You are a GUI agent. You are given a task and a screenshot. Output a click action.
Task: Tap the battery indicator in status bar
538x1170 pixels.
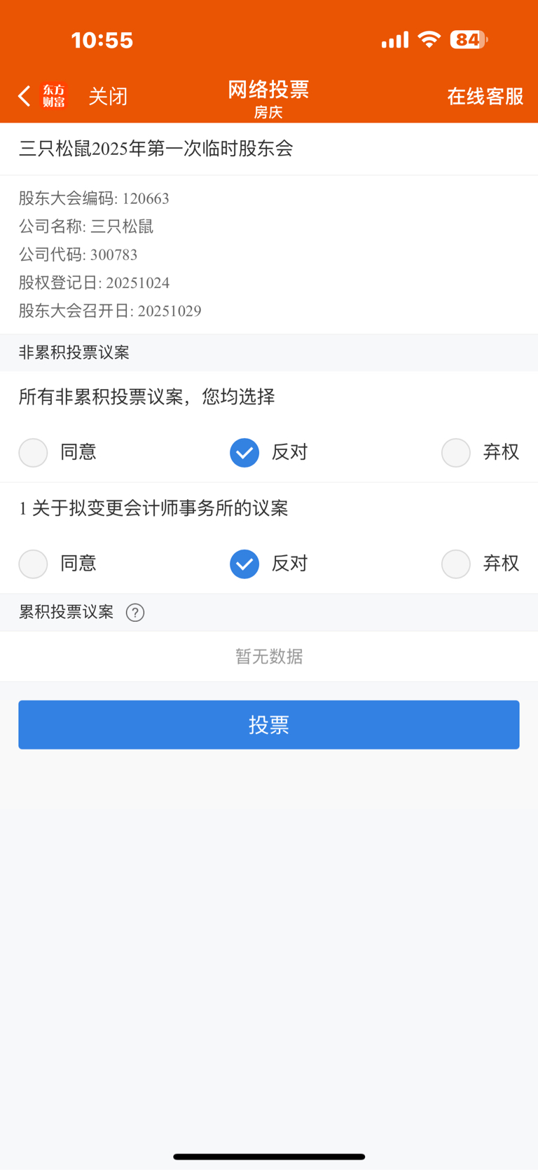(469, 39)
